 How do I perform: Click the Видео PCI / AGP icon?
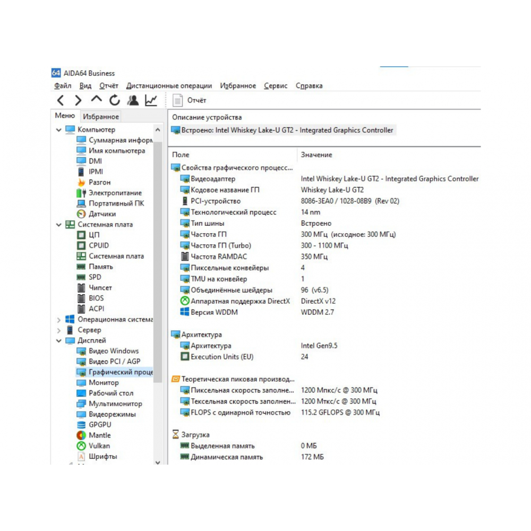81,362
